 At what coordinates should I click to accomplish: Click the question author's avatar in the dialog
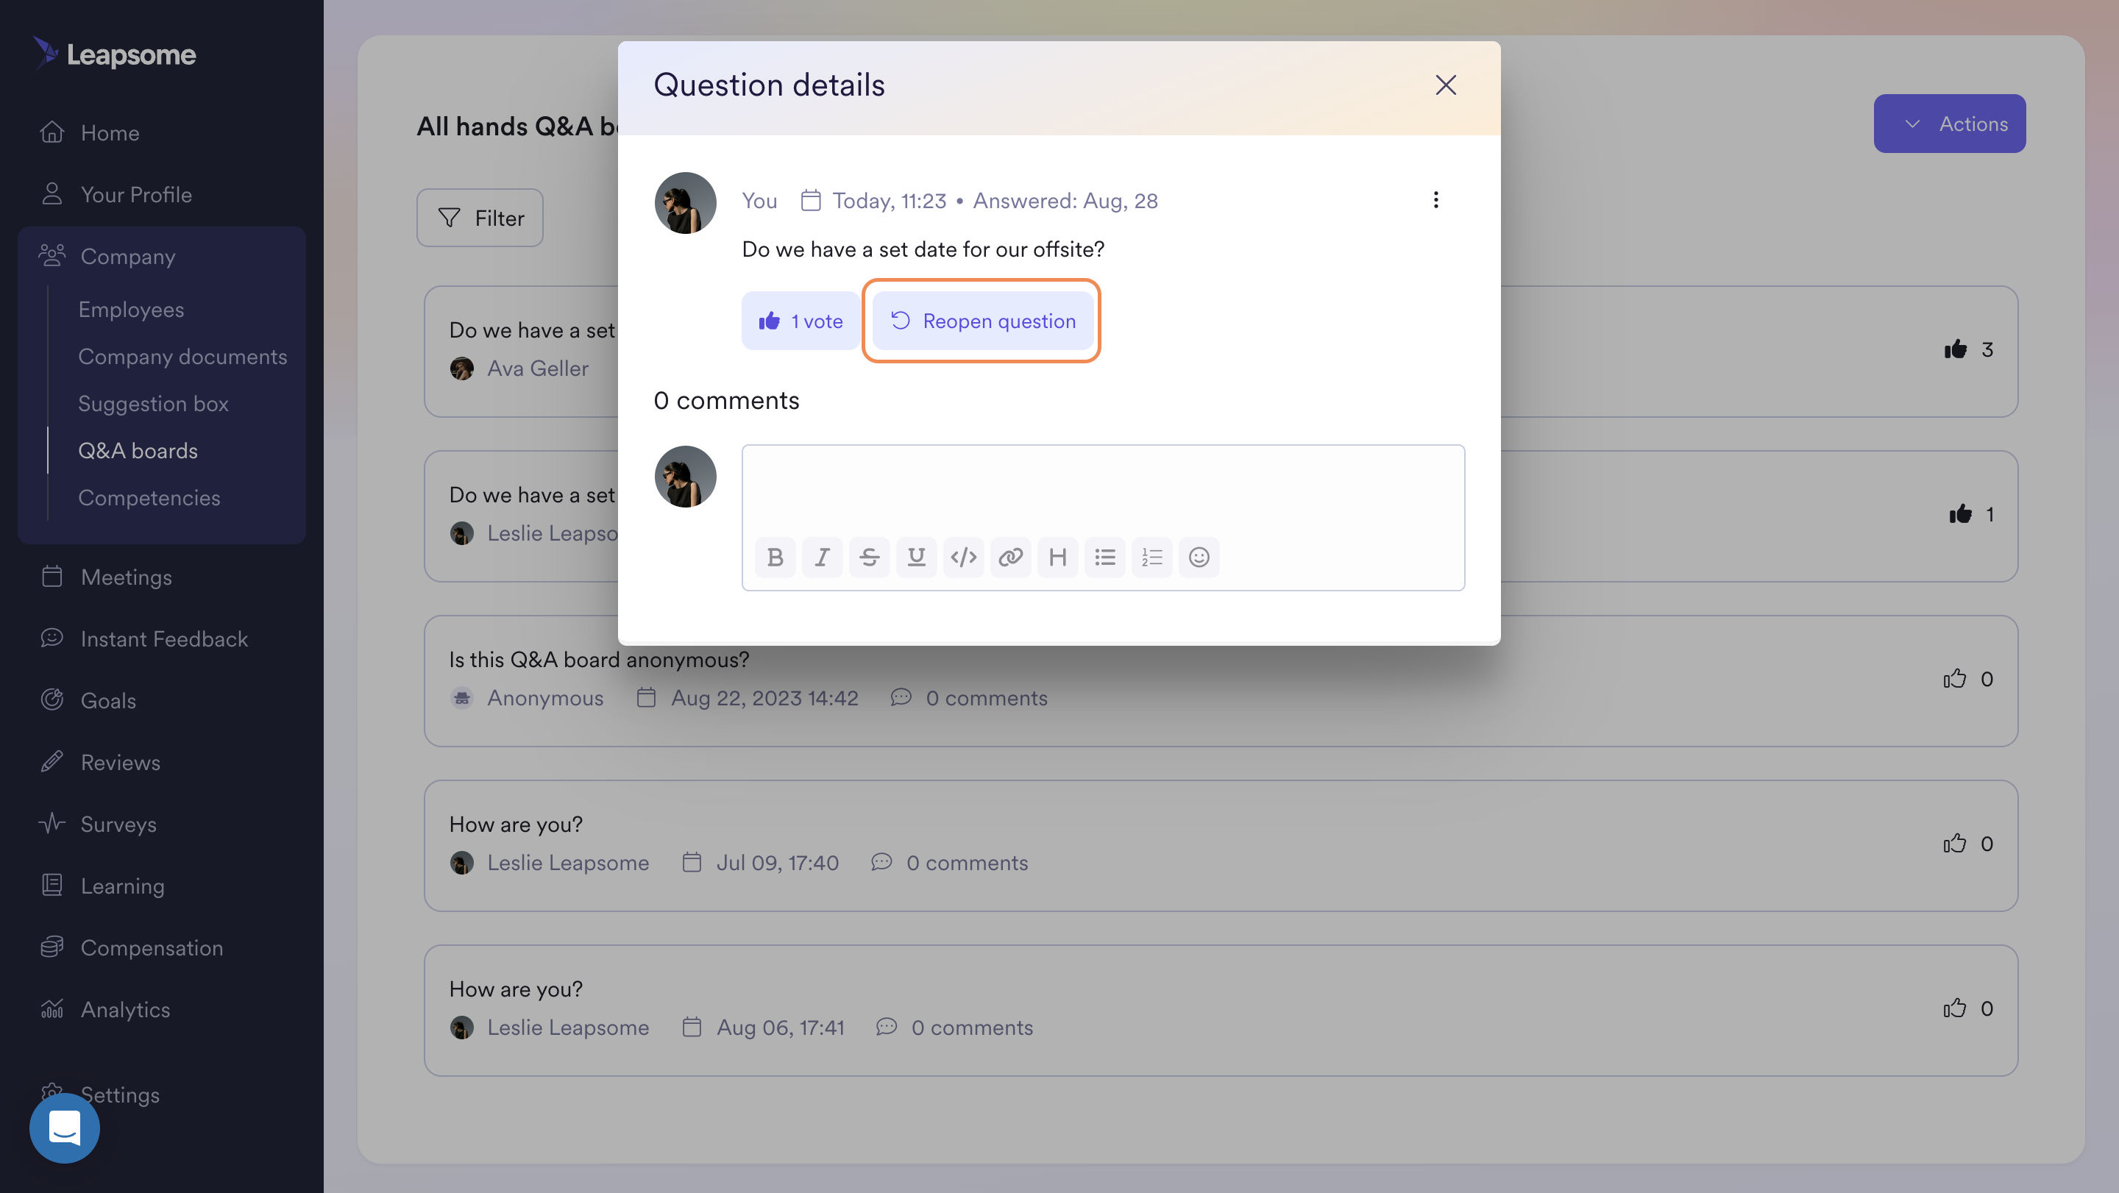[685, 202]
